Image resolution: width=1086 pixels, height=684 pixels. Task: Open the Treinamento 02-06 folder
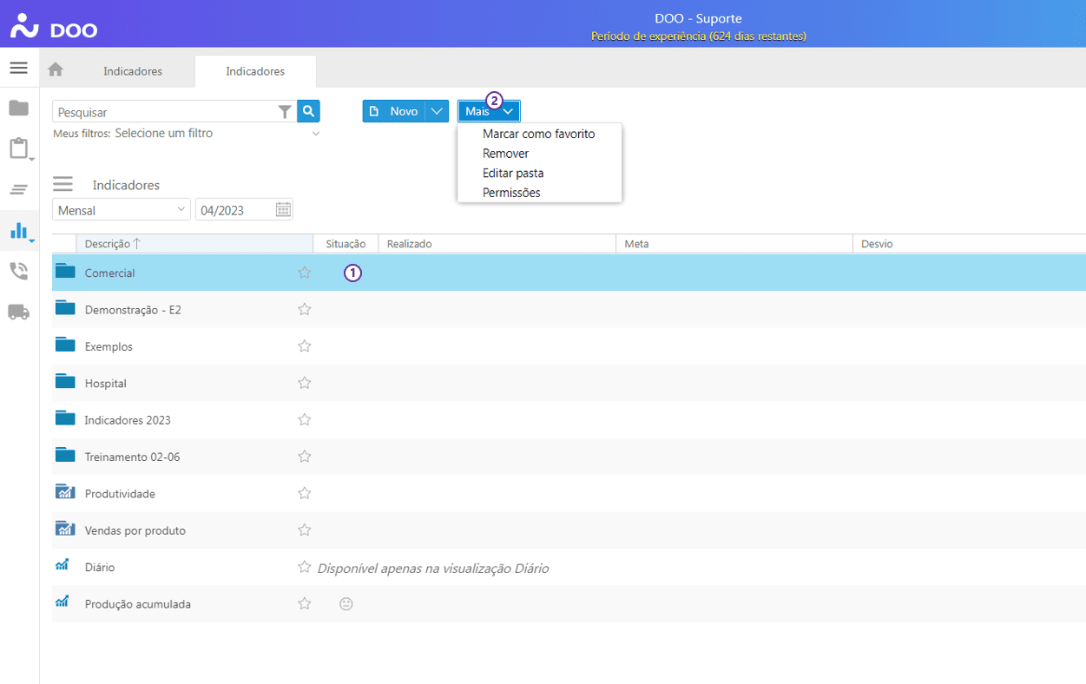click(x=132, y=457)
